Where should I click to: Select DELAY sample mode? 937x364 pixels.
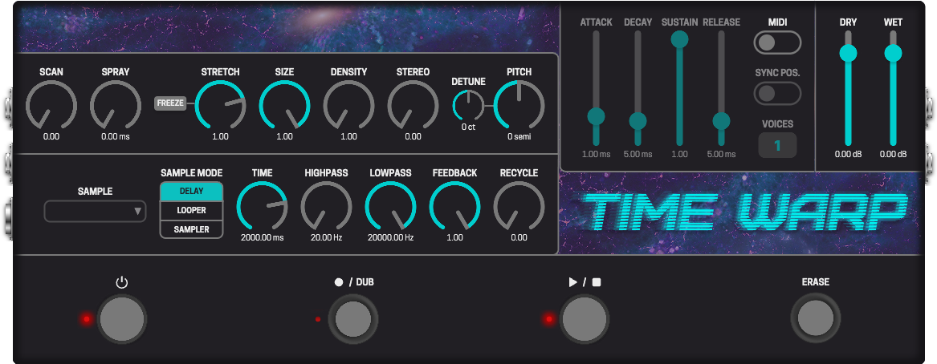coord(191,192)
